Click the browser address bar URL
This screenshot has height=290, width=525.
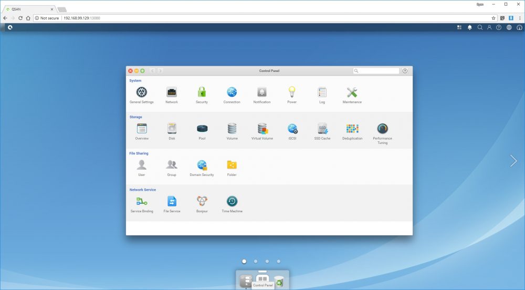(x=82, y=18)
